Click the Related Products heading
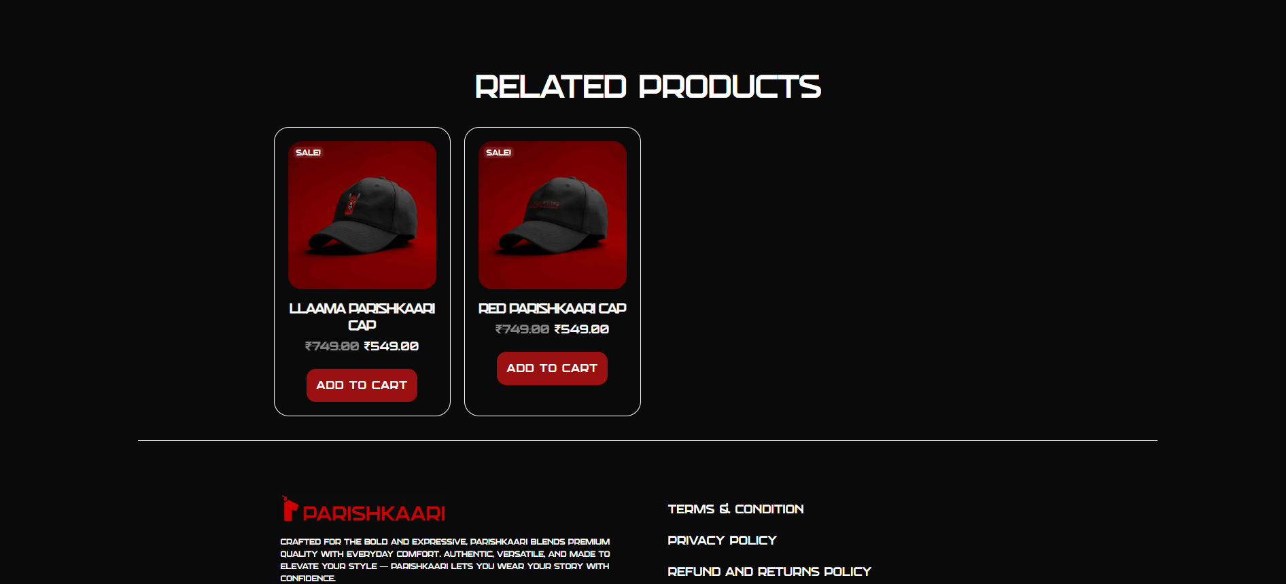Screen dimensions: 1286x584 pyautogui.click(x=648, y=87)
